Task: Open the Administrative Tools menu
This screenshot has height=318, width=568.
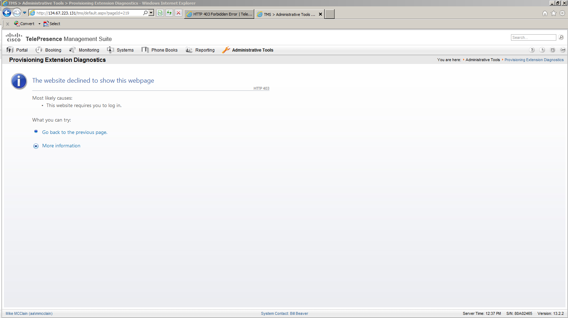Action: (248, 50)
